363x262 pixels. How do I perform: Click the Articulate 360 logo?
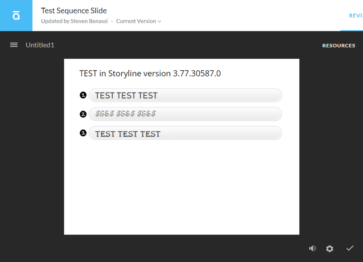[x=16, y=16]
